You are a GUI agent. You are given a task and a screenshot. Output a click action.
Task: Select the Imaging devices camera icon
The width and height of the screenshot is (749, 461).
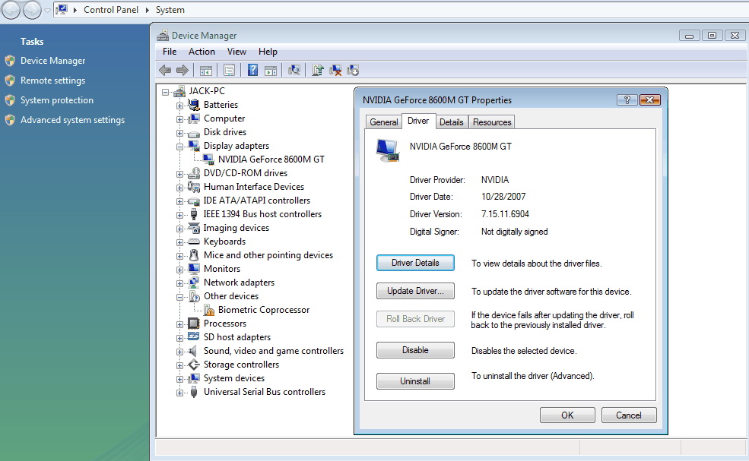(193, 228)
